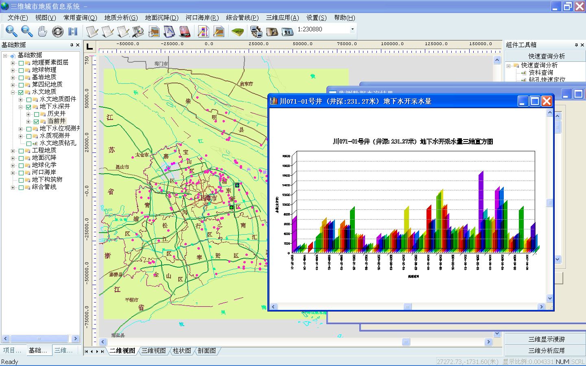Open the 地质分析(G) menu

(121, 17)
